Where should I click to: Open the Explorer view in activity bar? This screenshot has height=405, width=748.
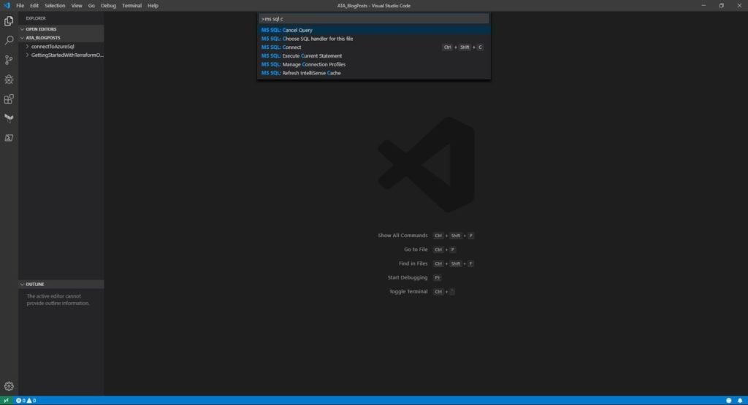(9, 21)
